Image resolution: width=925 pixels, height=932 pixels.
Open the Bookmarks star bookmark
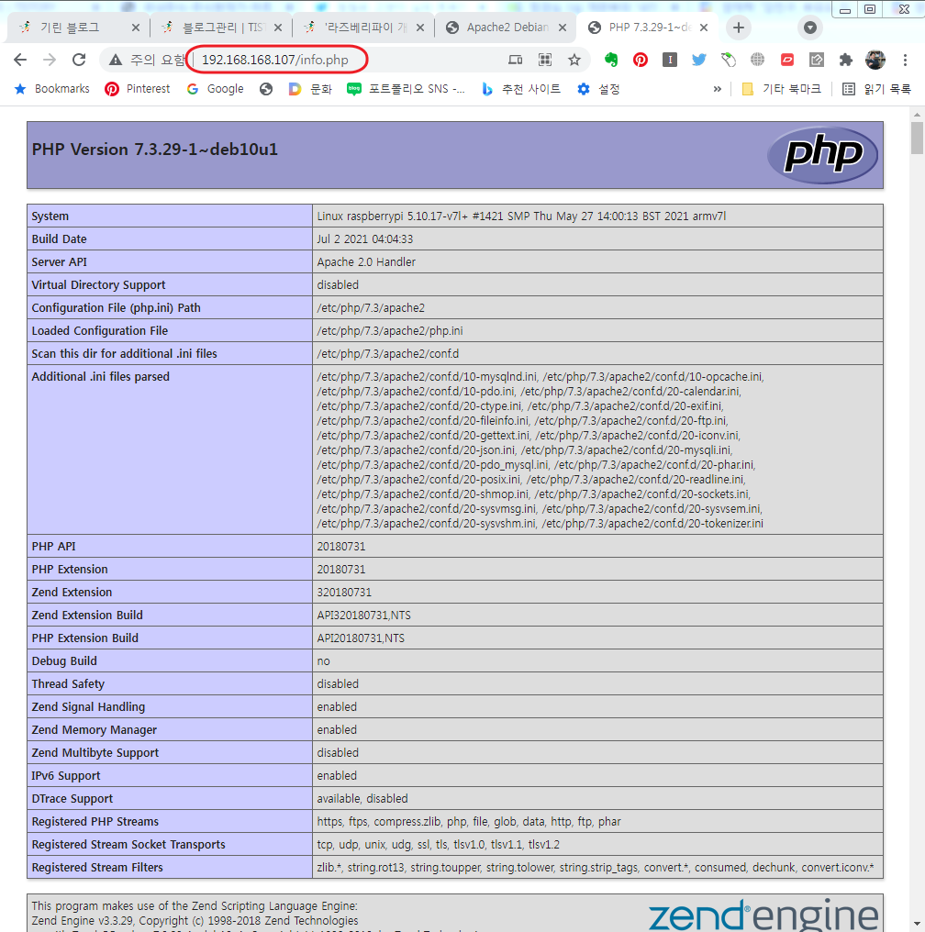point(51,89)
